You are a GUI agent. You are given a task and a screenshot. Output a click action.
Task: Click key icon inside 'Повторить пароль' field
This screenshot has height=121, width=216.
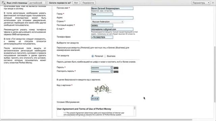pos(111,71)
